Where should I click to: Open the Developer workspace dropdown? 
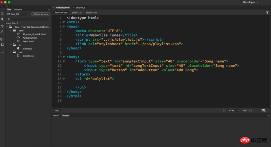pyautogui.click(x=250, y=2)
